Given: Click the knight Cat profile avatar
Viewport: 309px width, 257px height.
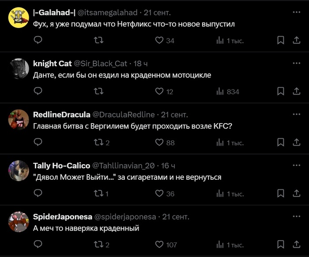Looking at the screenshot, I should click(19, 69).
